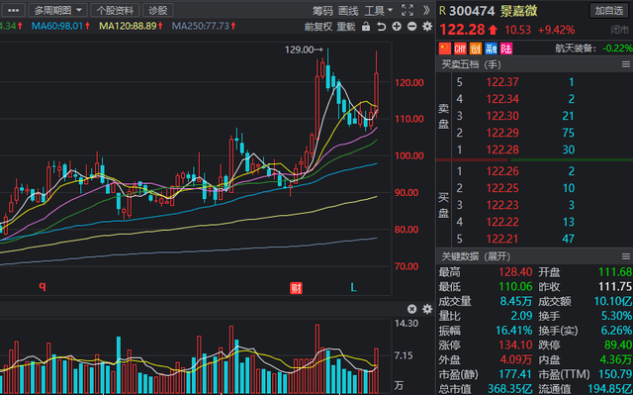The width and height of the screenshot is (633, 395).
Task: Click the red 财 report marker
Action: [296, 288]
